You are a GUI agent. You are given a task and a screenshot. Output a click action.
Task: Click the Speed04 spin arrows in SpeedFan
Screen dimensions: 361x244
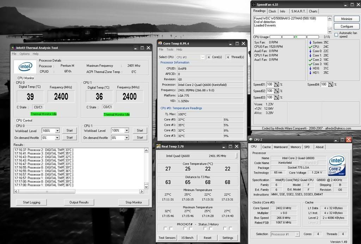[x=331, y=85]
